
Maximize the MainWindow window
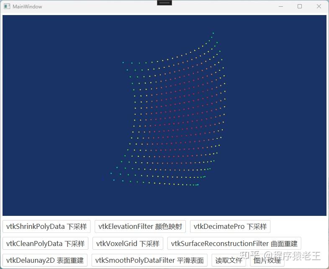300,7
